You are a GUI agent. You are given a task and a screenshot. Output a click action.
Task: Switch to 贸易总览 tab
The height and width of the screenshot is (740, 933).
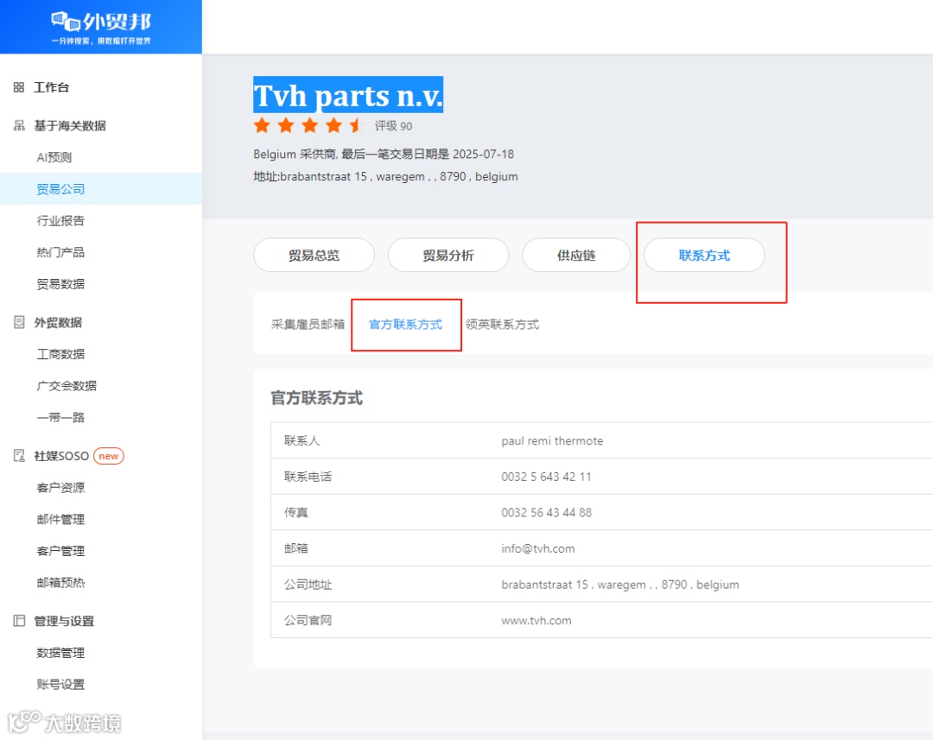[314, 256]
